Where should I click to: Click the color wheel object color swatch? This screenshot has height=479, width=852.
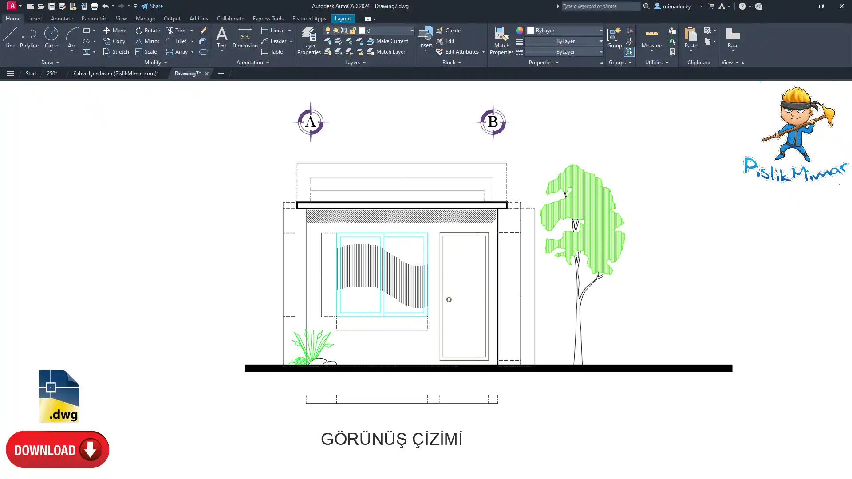coord(519,31)
